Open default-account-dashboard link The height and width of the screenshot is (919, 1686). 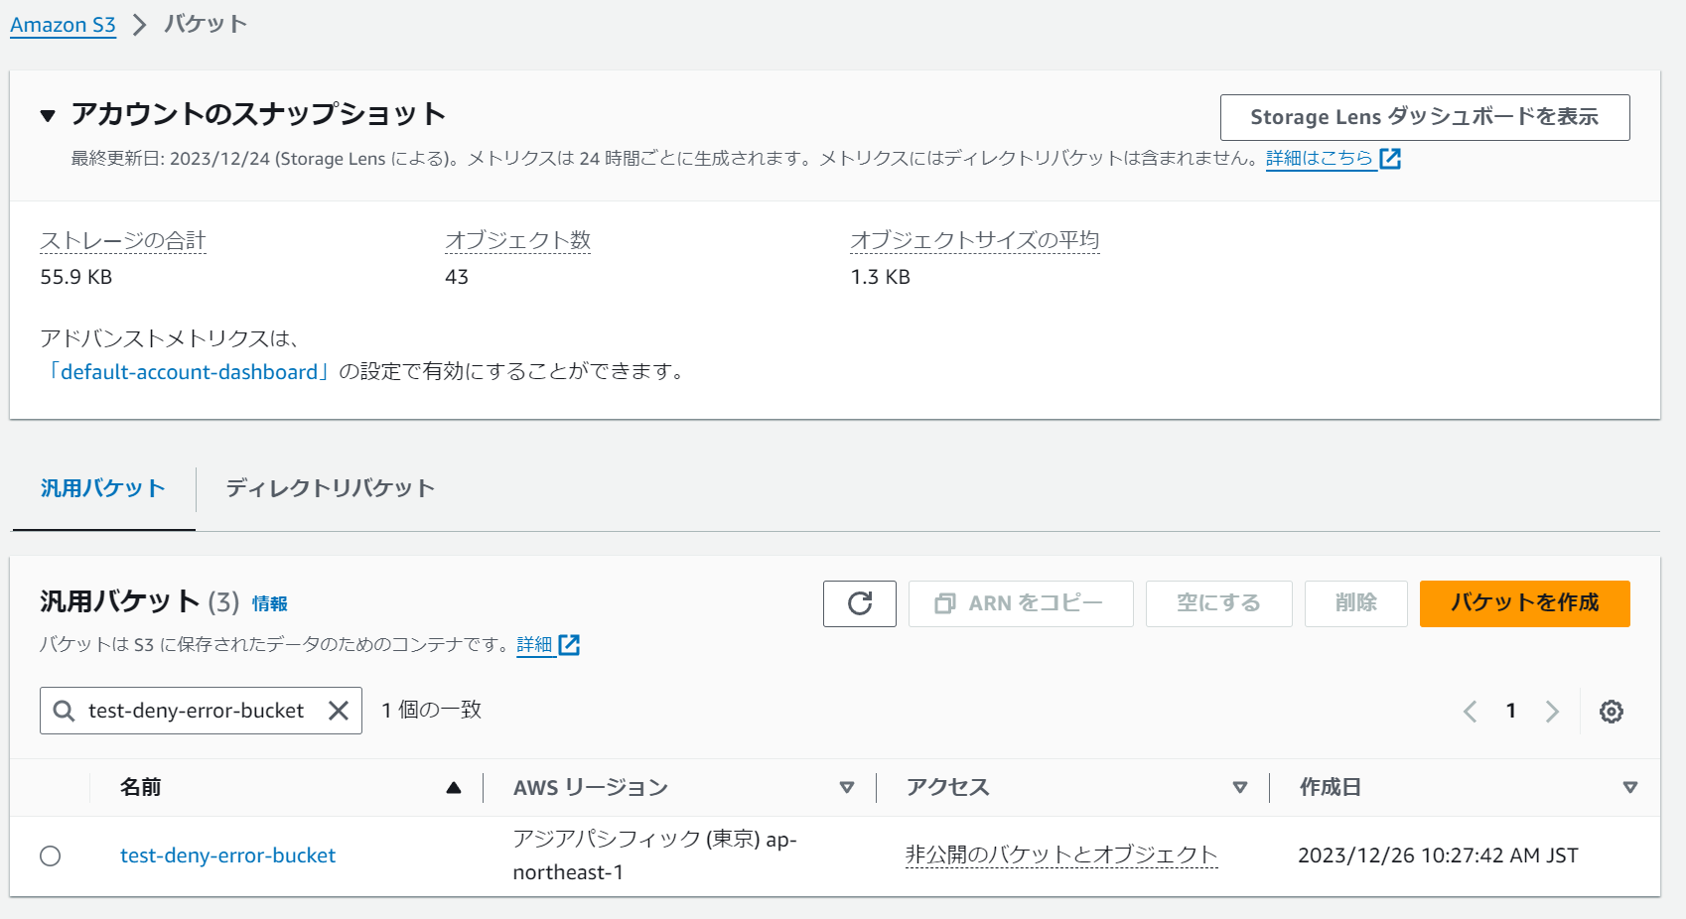(x=189, y=372)
